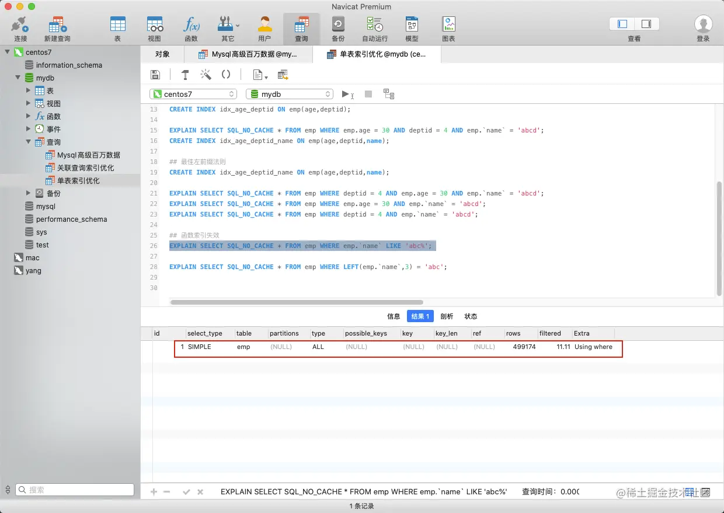Viewport: 724px width, 513px height.
Task: Add a record with the plus icon
Action: (x=154, y=492)
